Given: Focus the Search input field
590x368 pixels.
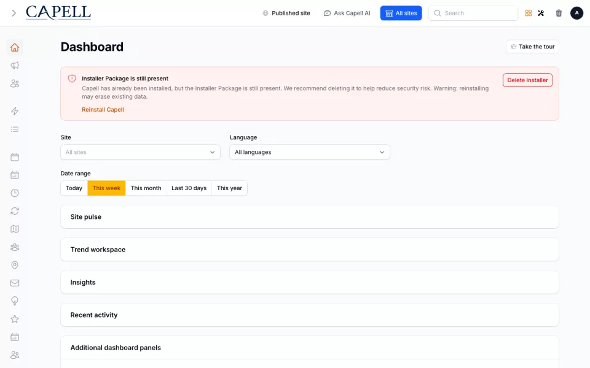Looking at the screenshot, I should click(473, 13).
